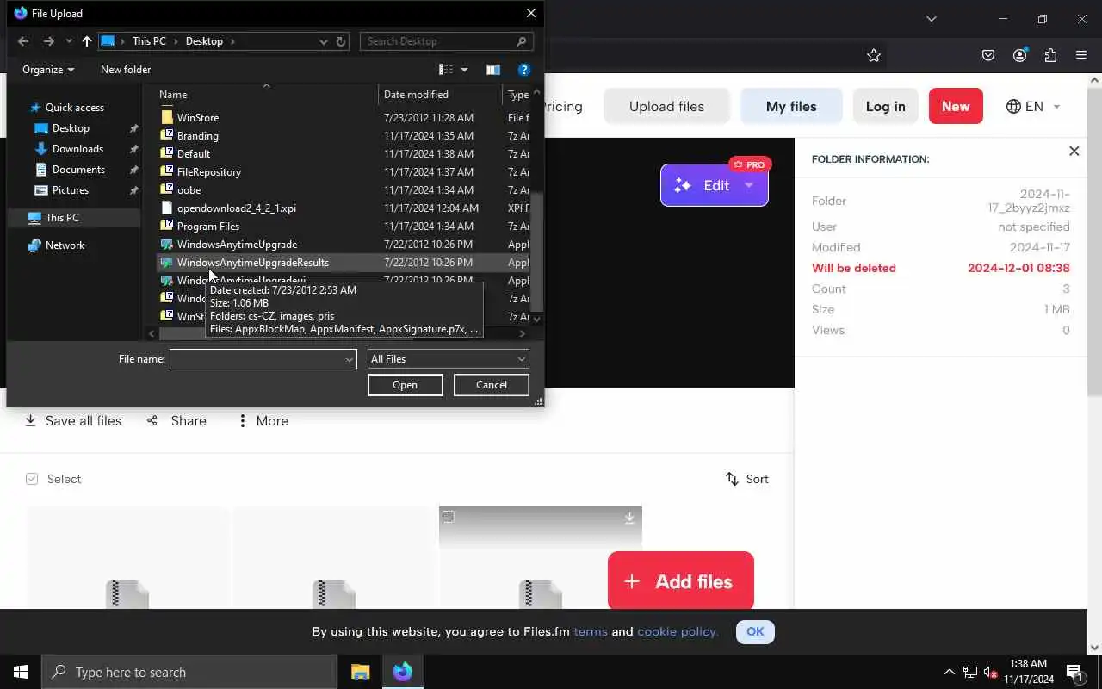Viewport: 1102px width, 689px height.
Task: Download the third file thumbnail icon
Action: coord(629,518)
